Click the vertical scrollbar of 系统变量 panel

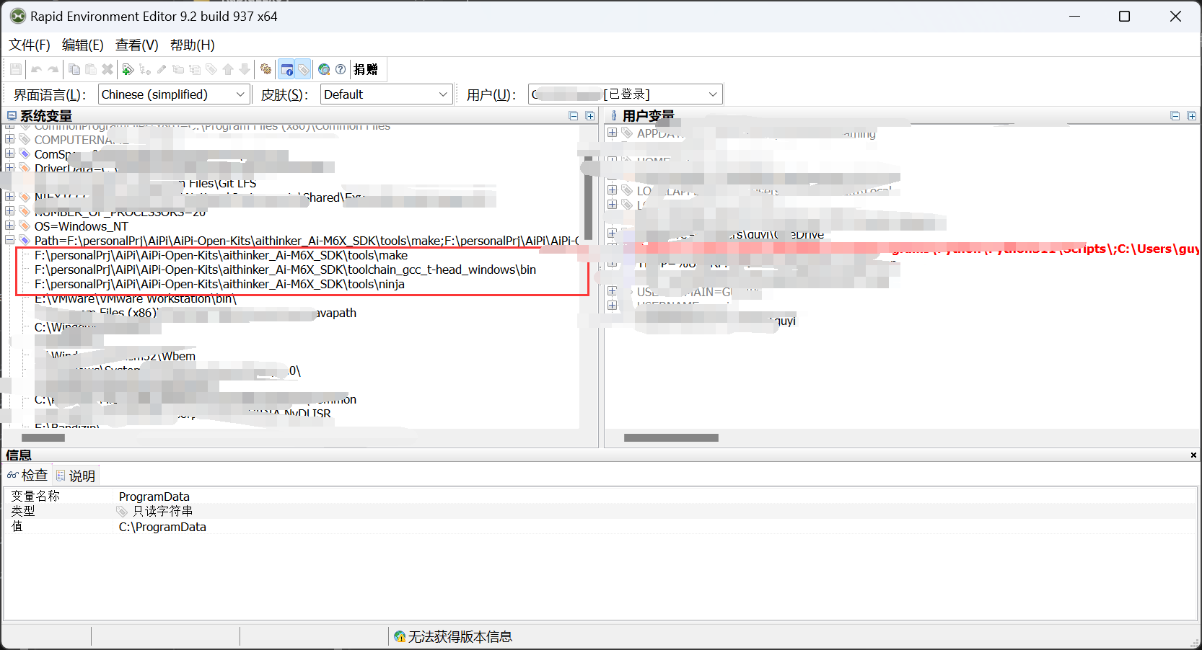tap(589, 198)
